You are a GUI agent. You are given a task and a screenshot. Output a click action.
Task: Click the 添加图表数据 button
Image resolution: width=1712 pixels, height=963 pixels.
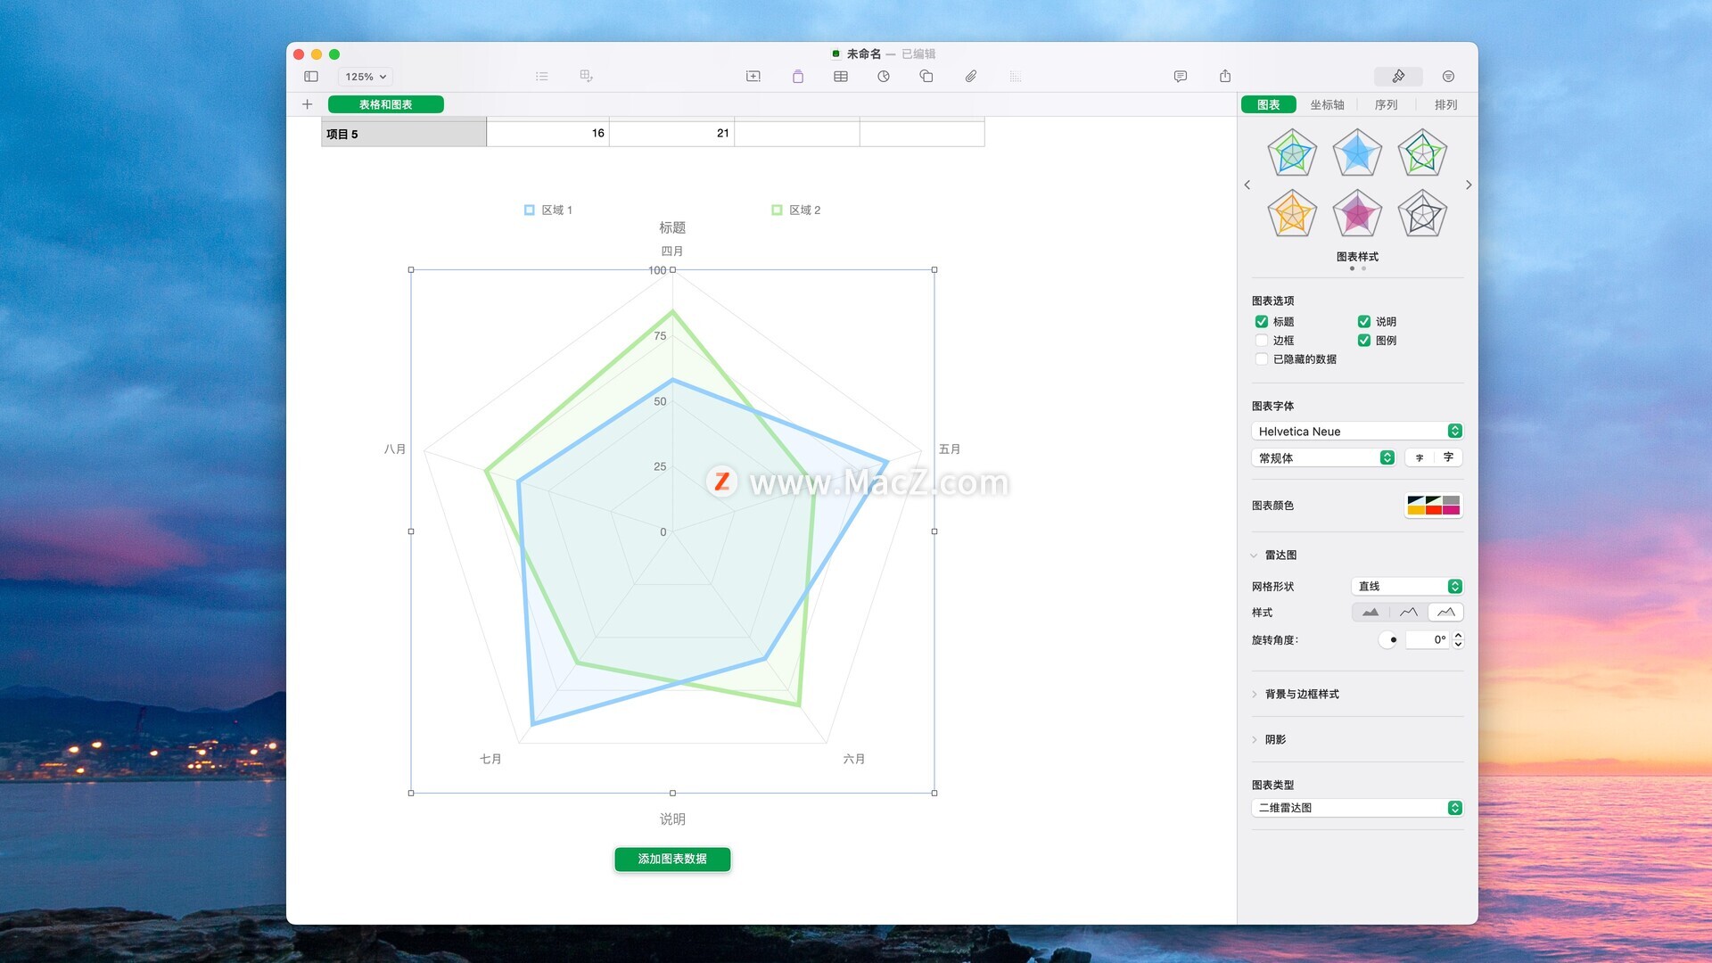click(671, 860)
